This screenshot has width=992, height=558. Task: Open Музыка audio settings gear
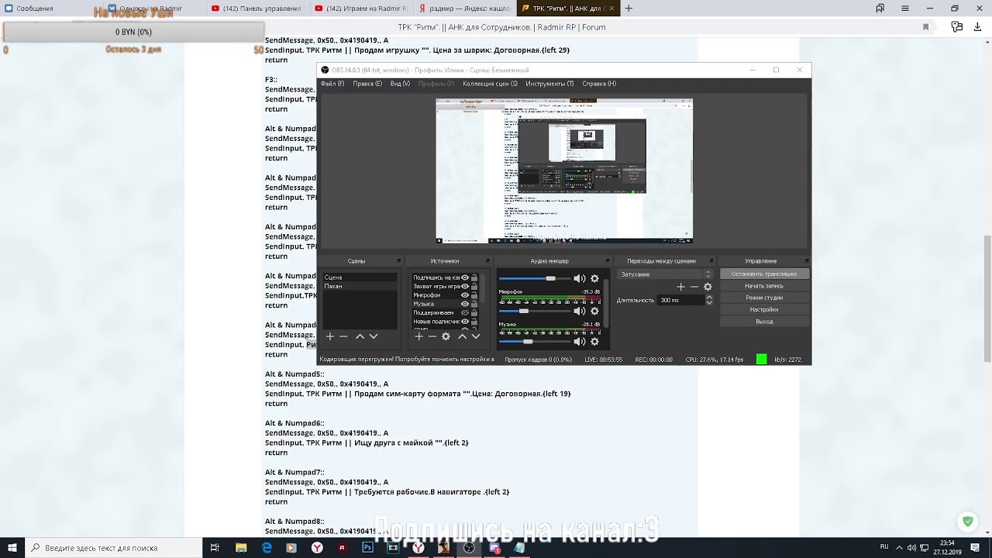pyautogui.click(x=594, y=342)
